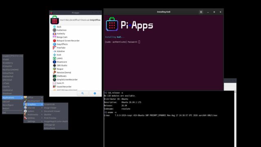
Task: Expand the Office submenu
Action: (x=33, y=98)
